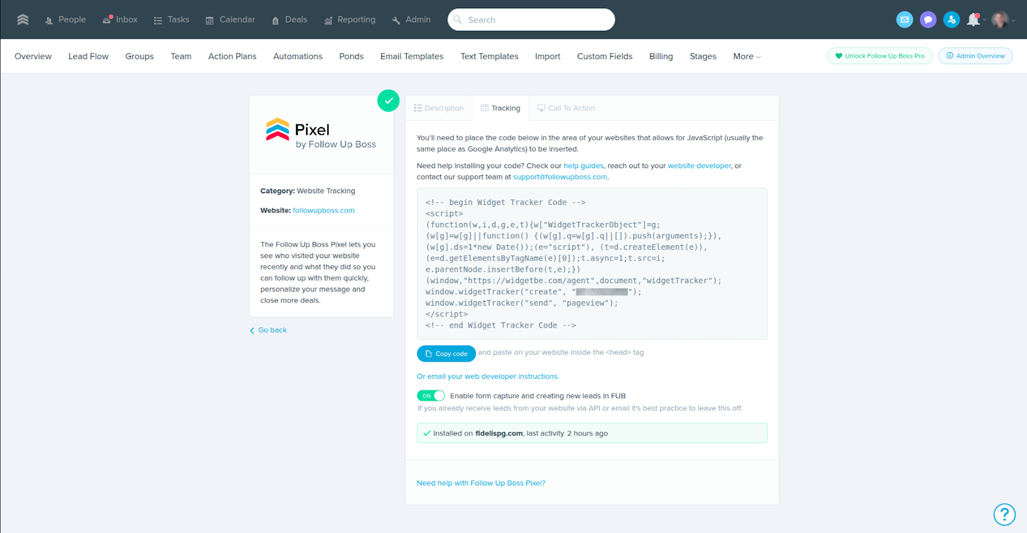Select the Tracking tab
Screen dimensions: 1027x533
501,108
